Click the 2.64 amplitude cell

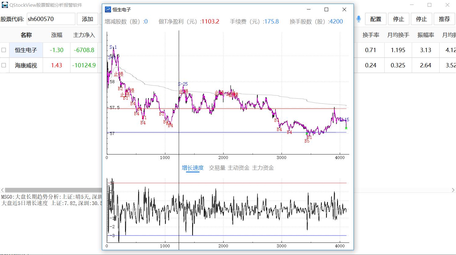click(x=425, y=65)
